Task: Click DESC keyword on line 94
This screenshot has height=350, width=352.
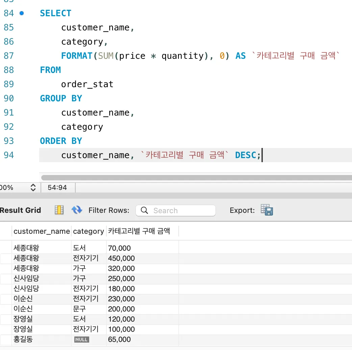Action: coord(246,155)
